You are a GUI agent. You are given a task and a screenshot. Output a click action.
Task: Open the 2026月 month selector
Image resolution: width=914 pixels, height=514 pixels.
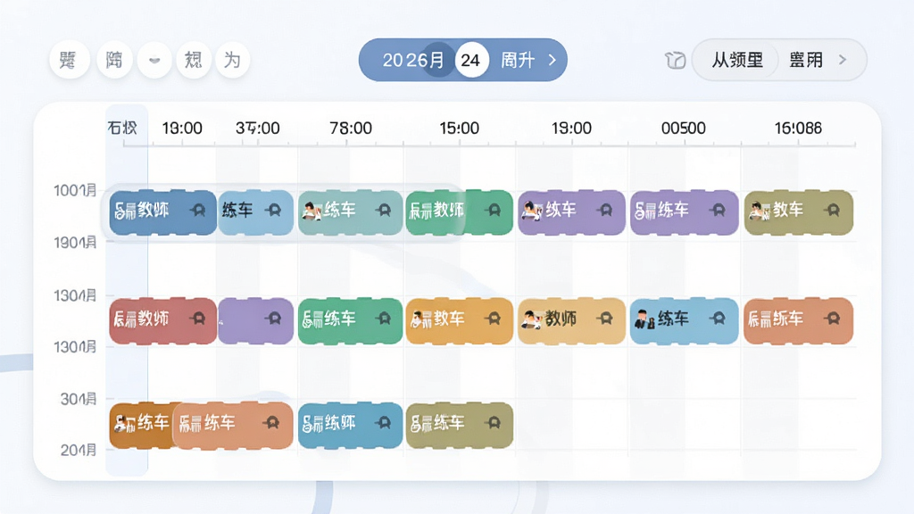coord(412,60)
